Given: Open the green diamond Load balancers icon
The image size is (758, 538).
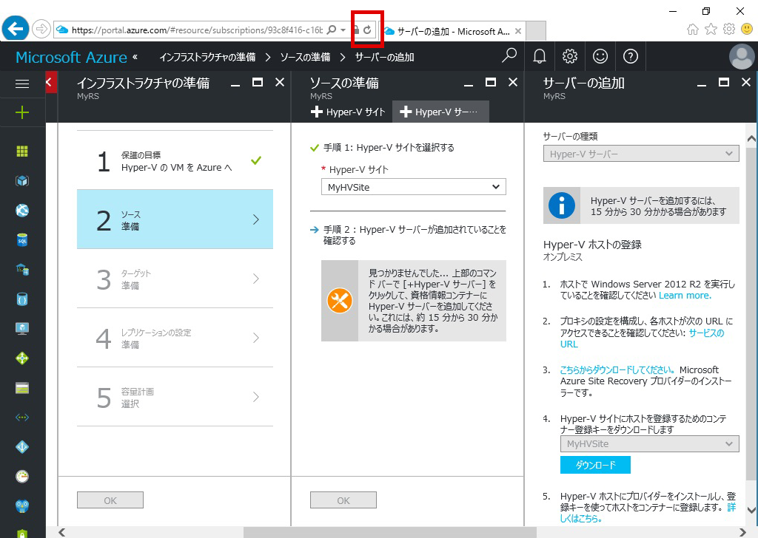Looking at the screenshot, I should point(22,358).
